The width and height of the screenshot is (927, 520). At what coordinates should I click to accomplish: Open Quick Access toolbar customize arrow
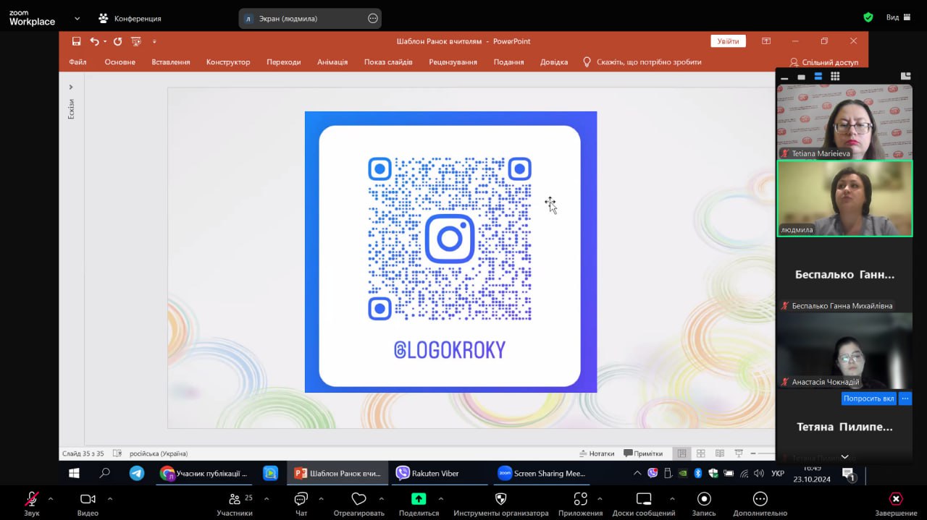coord(154,41)
